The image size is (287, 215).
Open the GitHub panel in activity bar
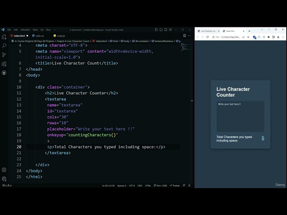4,73
